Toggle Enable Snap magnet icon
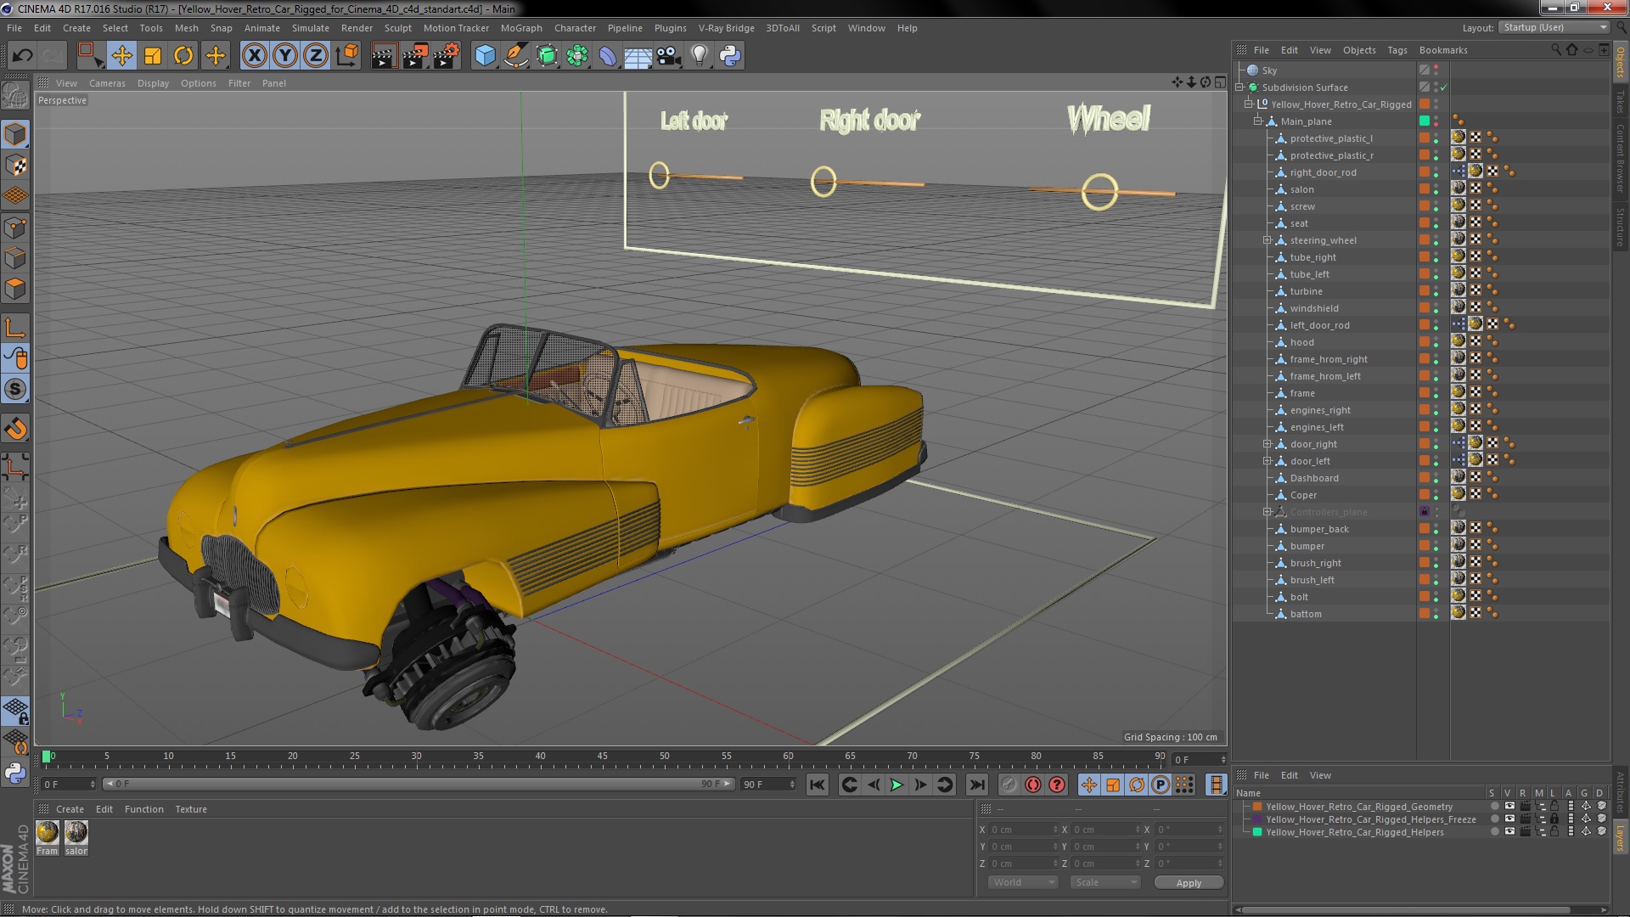The height and width of the screenshot is (917, 1630). click(15, 429)
